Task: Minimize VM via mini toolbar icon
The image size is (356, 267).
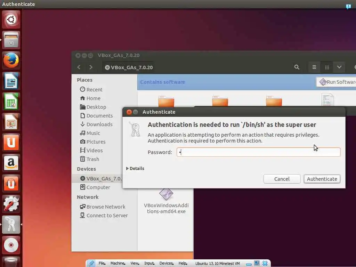Action: pyautogui.click(x=249, y=264)
